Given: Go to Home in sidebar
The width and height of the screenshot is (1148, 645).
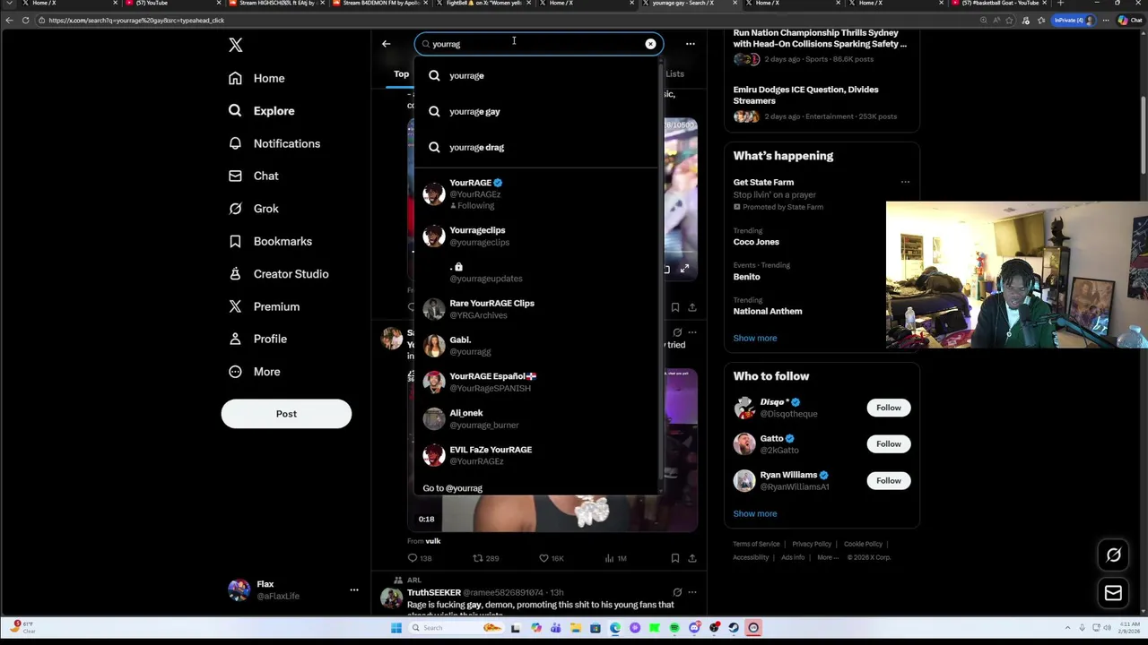Looking at the screenshot, I should 257,78.
